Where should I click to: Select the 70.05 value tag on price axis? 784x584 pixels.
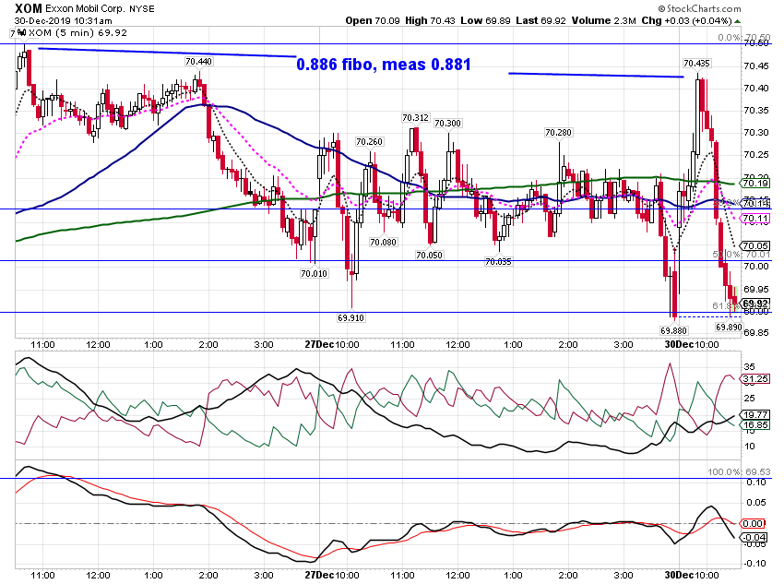point(755,246)
